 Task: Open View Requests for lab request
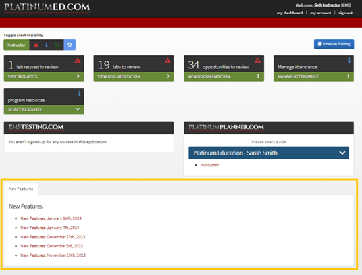tap(44, 76)
